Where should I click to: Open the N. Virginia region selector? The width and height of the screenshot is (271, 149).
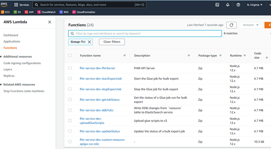tap(255, 5)
